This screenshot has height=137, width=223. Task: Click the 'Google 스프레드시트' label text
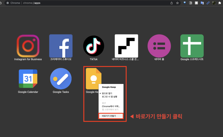(192, 59)
